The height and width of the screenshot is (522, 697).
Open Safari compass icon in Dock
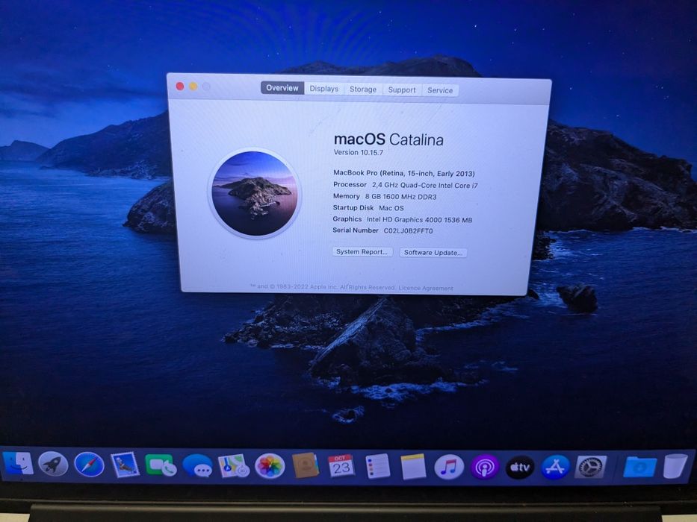[x=90, y=465]
